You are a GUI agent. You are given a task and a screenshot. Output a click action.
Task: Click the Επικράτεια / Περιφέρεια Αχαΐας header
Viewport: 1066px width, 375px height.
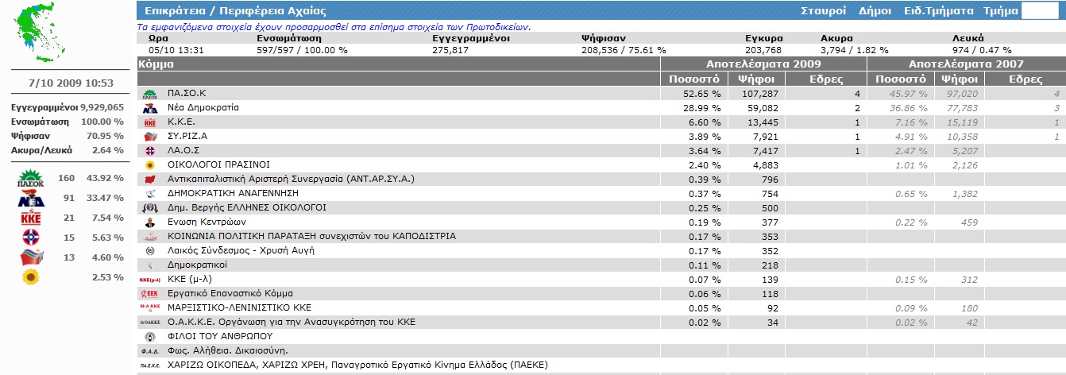click(235, 11)
